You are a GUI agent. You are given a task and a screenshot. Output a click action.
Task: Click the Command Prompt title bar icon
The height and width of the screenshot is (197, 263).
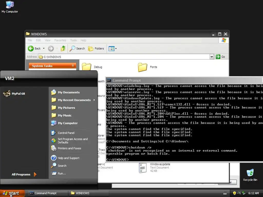click(109, 80)
